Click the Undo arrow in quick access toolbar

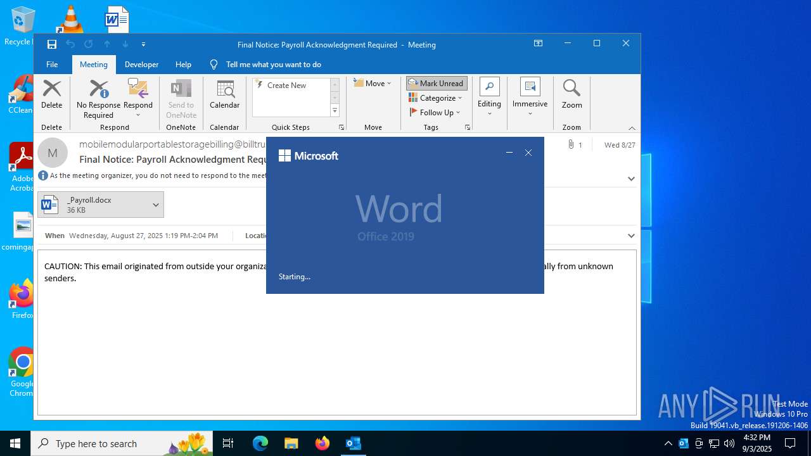70,44
